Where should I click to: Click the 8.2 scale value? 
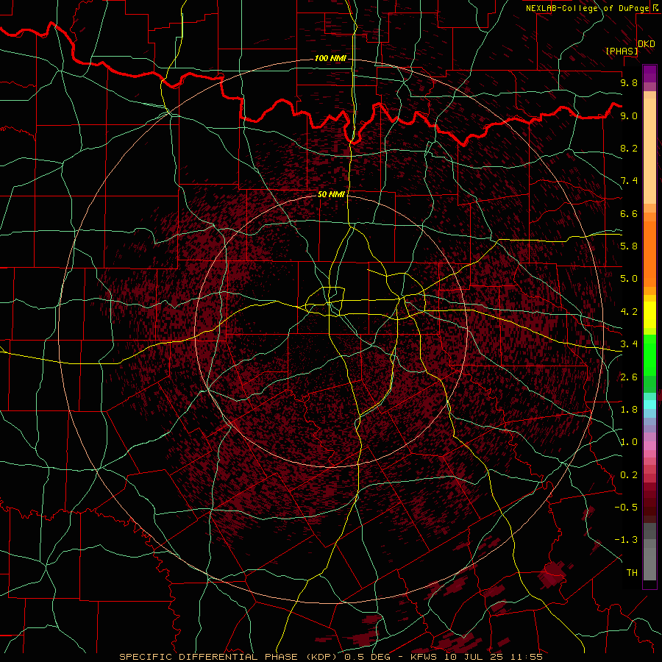pos(629,148)
